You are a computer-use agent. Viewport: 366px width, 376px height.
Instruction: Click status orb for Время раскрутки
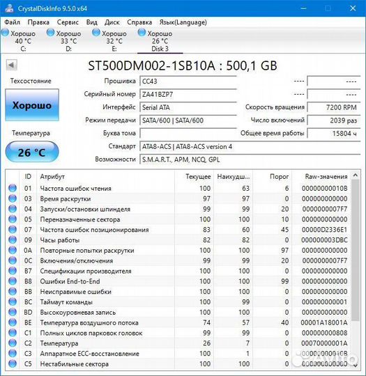pyautogui.click(x=13, y=198)
